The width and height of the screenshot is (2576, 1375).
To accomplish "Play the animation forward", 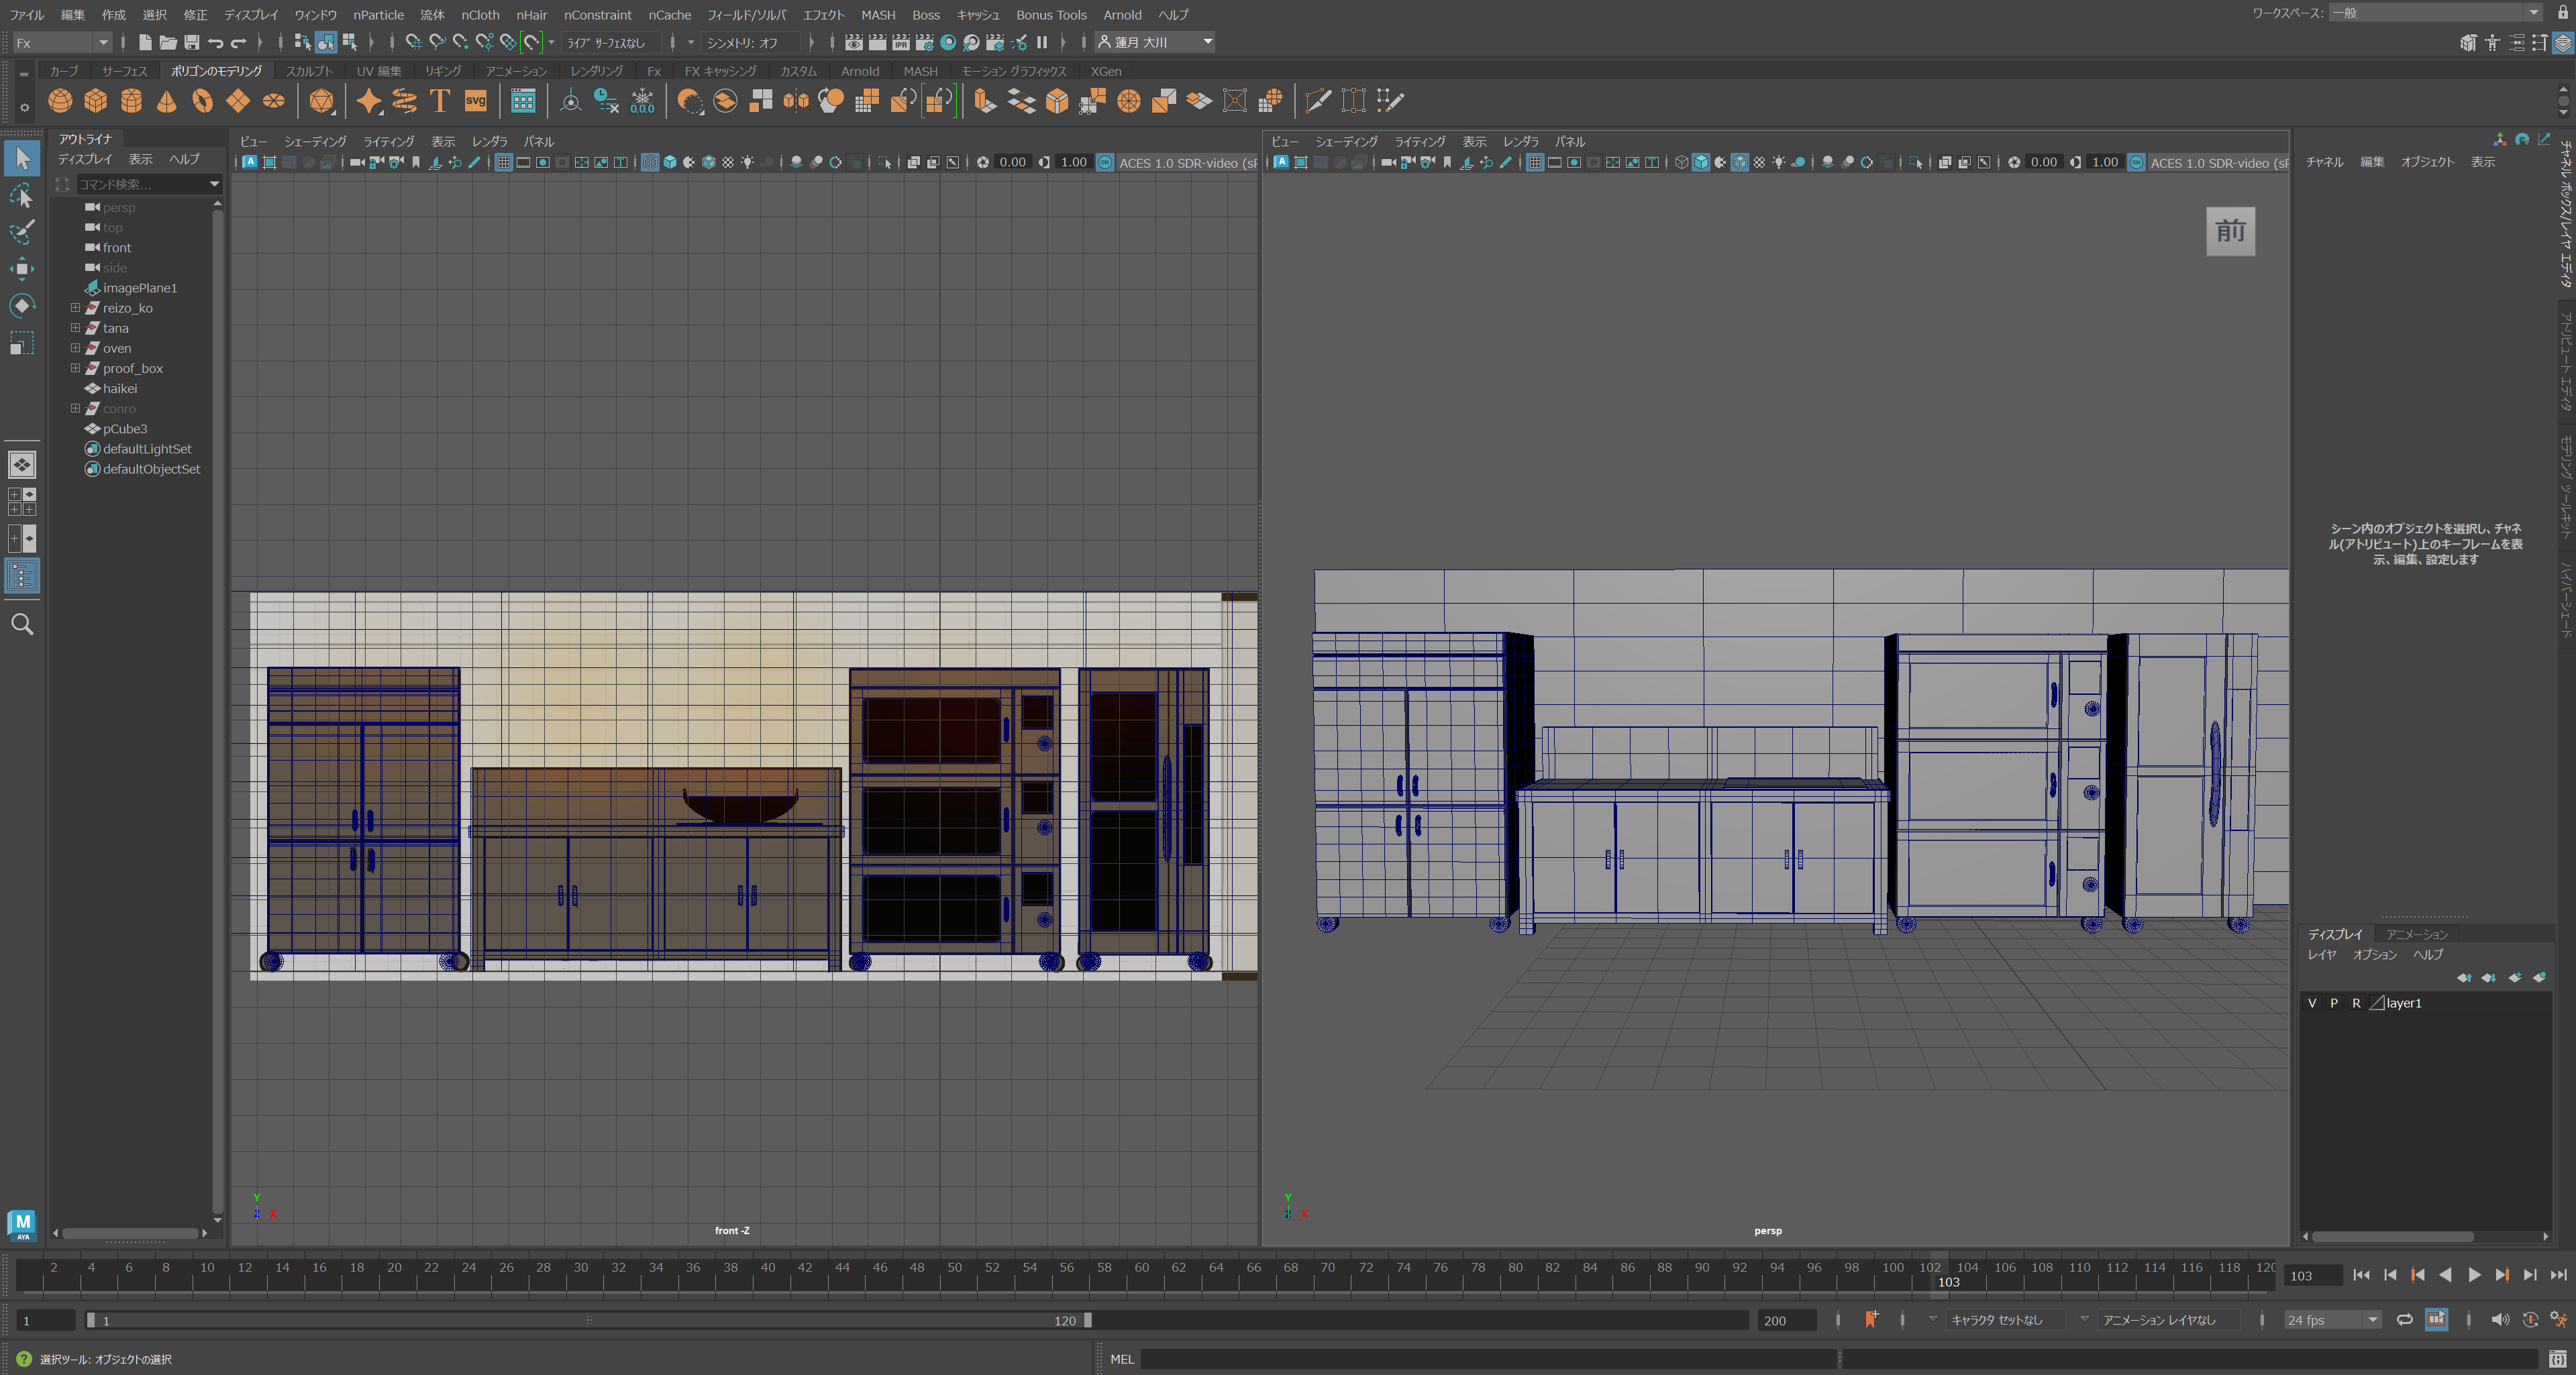I will [x=2474, y=1275].
